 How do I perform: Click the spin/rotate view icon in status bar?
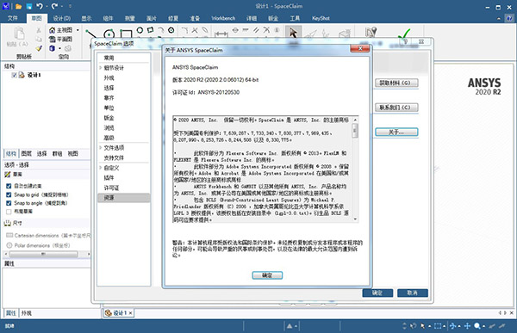(453, 326)
